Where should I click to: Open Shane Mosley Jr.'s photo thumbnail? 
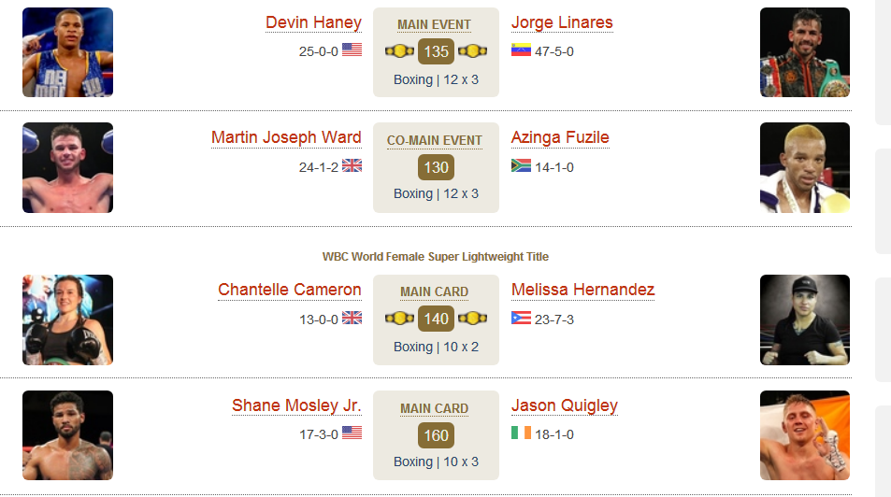[x=67, y=435]
